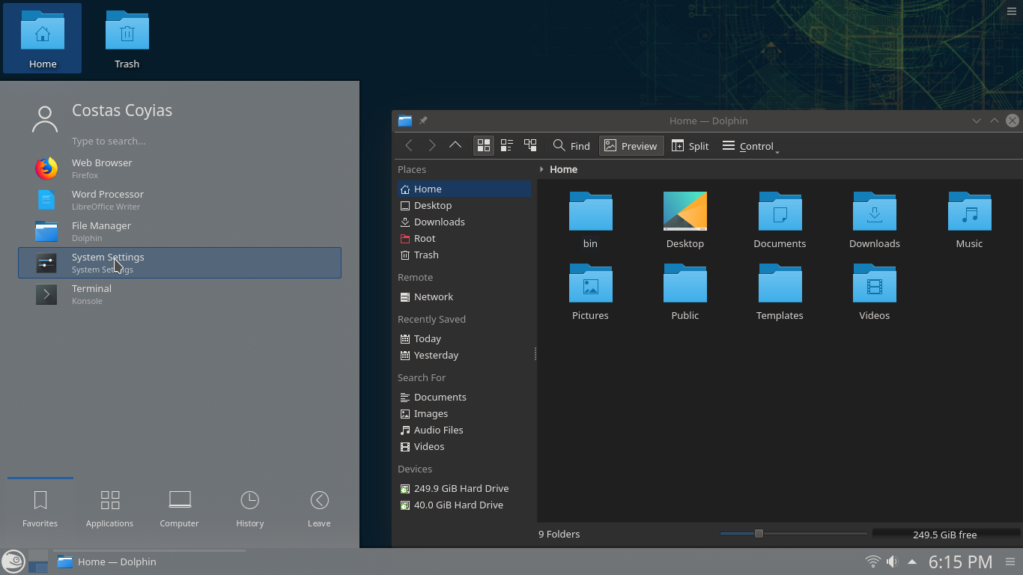
Task: Open Find to search in Dolphin
Action: 571,145
